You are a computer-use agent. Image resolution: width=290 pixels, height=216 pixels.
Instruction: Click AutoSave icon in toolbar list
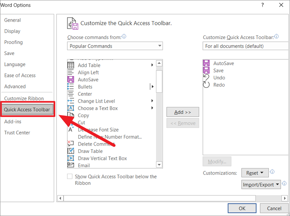[206, 63]
